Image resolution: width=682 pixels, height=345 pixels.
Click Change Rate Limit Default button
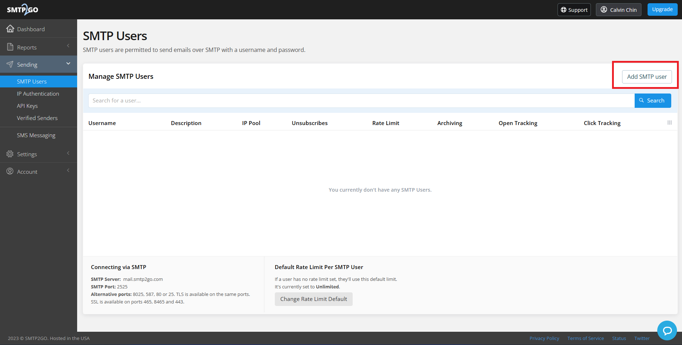click(314, 299)
